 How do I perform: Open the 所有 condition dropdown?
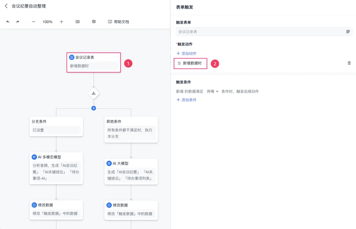pos(213,91)
